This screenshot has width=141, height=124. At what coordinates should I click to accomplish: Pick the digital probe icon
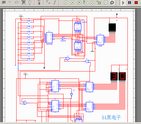coord(105,3)
